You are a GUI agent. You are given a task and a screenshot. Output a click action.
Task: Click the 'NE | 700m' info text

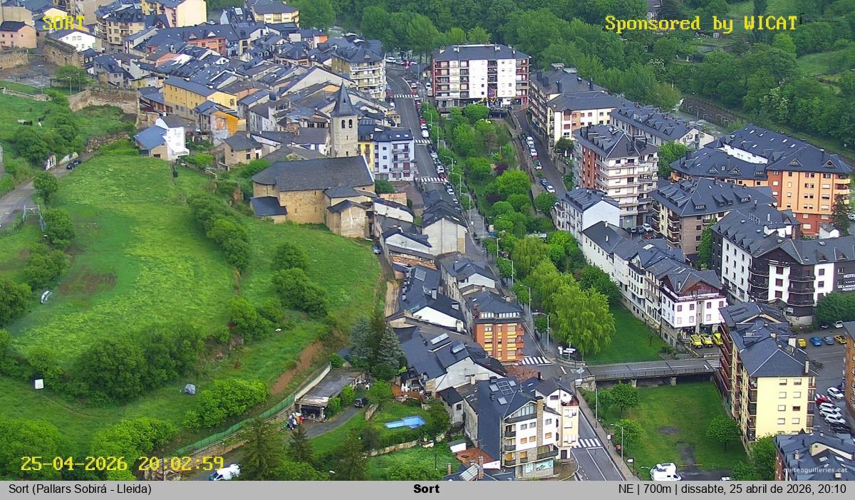(x=646, y=489)
